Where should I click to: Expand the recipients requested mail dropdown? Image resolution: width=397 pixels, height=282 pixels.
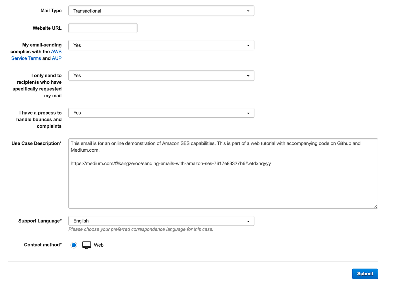pos(161,76)
